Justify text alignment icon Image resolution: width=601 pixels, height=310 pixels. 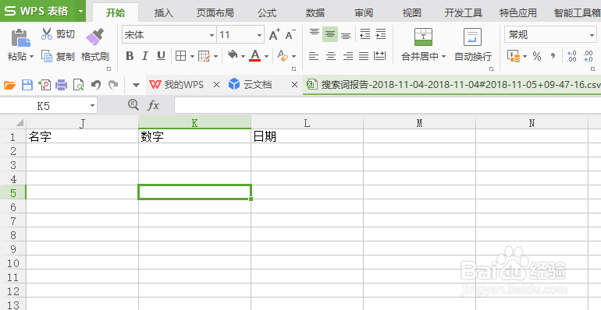[x=364, y=57]
